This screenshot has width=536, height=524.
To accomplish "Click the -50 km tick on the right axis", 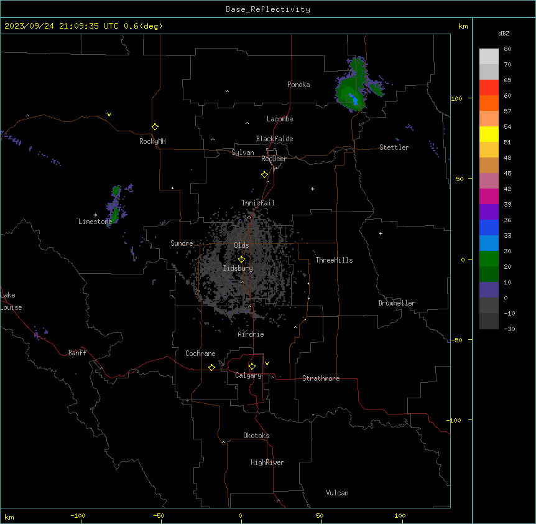I will pos(456,340).
